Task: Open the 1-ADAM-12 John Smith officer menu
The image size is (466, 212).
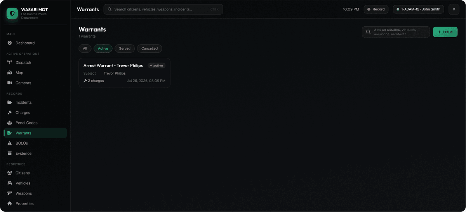Action: [x=419, y=9]
